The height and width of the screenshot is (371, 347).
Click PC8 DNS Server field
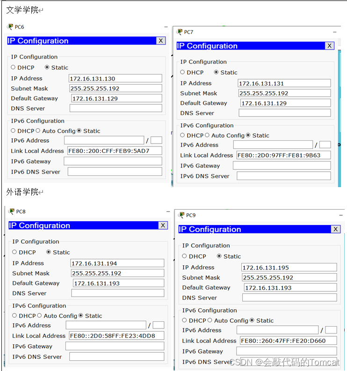118,293
